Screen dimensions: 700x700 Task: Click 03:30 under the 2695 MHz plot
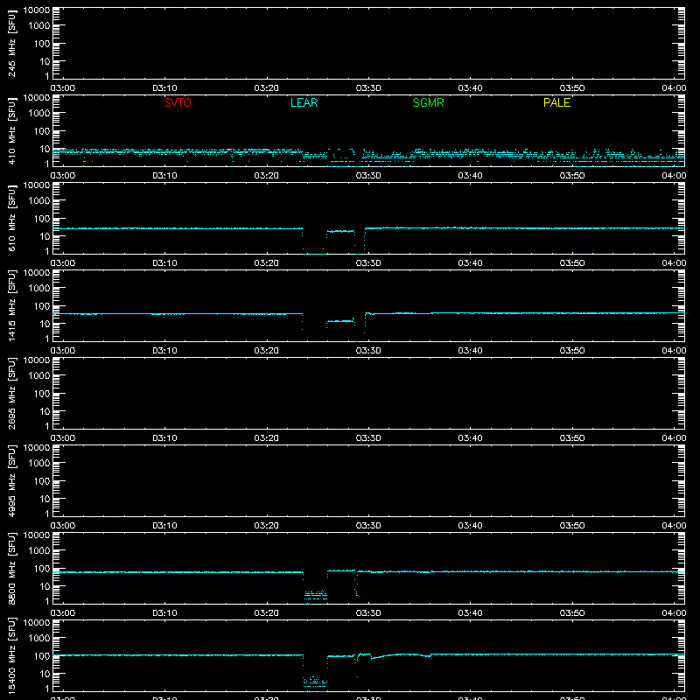[x=368, y=438]
